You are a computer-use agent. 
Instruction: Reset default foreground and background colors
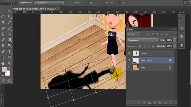pos(3,75)
